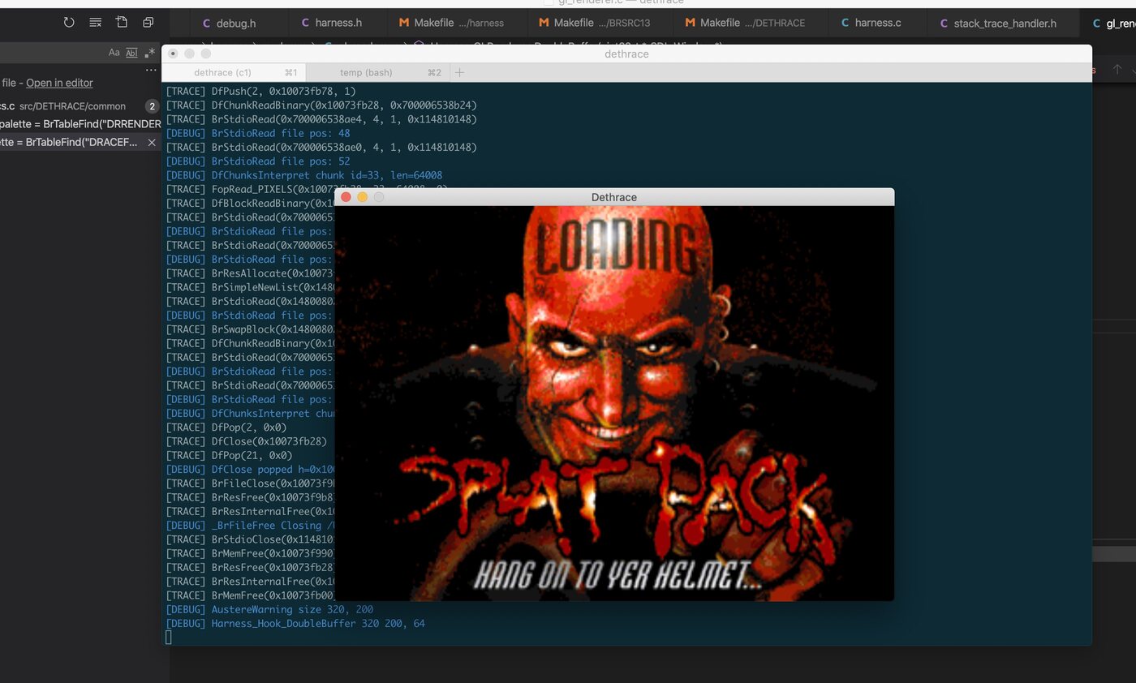Click the Dethrace game window title bar
Viewport: 1136px width, 683px height.
pos(614,197)
